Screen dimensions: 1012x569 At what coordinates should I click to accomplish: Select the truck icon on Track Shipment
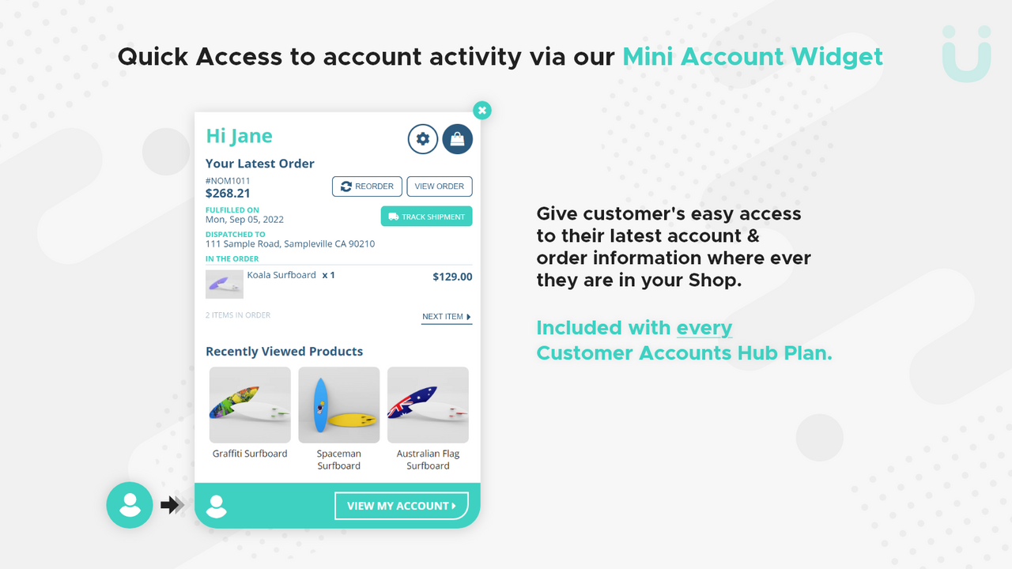[x=393, y=216]
